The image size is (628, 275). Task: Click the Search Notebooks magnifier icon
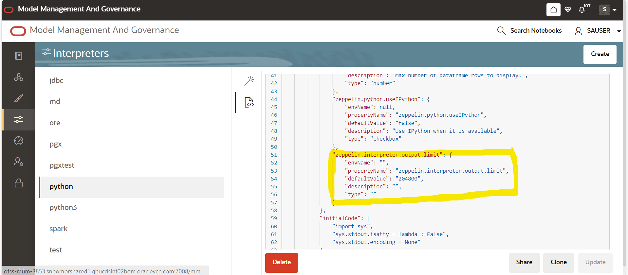pyautogui.click(x=501, y=30)
